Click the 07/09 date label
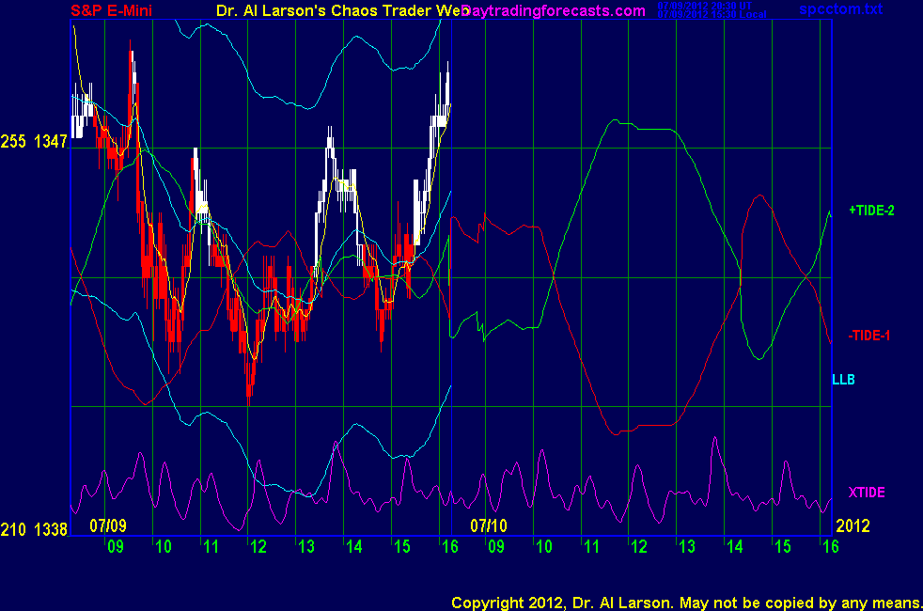The image size is (923, 611). pos(108,524)
